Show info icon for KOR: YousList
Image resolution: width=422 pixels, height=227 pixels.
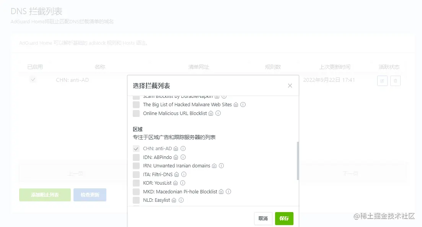click(183, 183)
